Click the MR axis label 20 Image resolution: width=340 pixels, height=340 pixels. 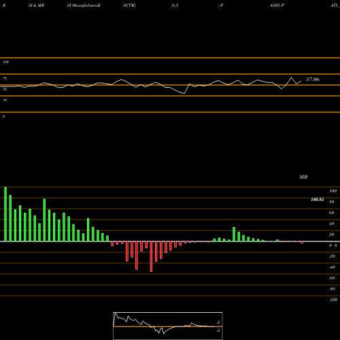(332, 235)
